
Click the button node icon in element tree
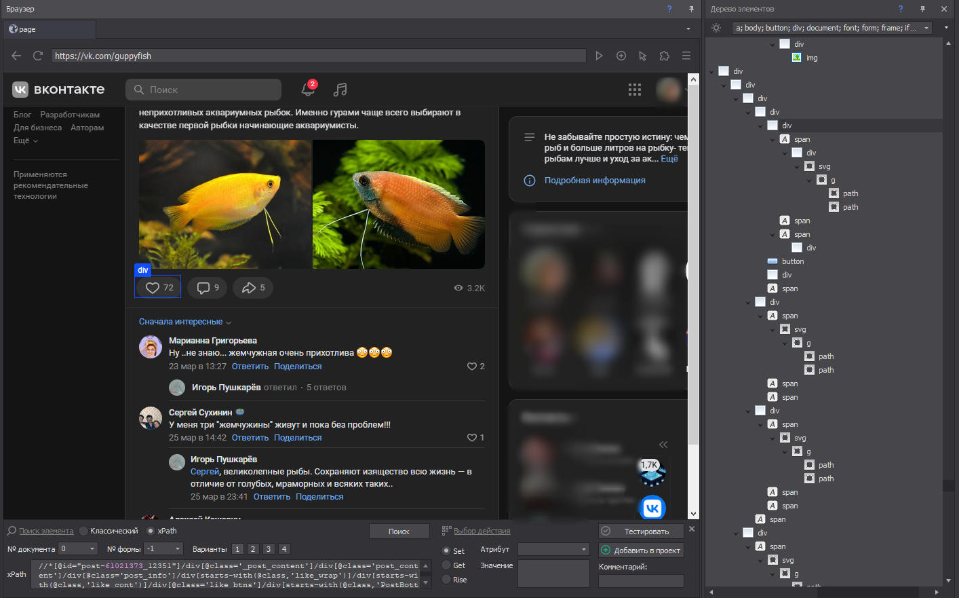click(772, 261)
